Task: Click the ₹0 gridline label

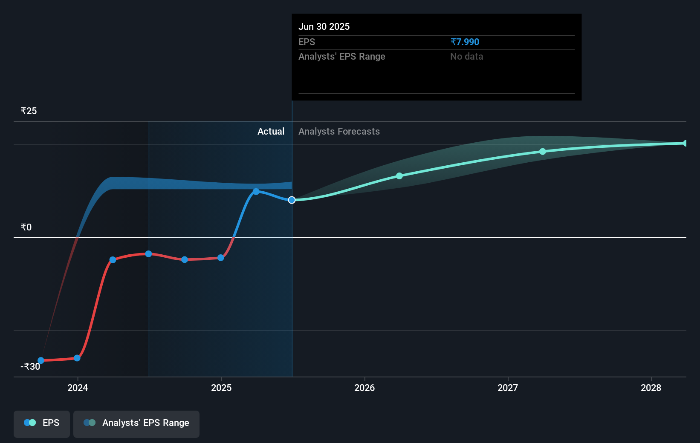Action: point(26,227)
